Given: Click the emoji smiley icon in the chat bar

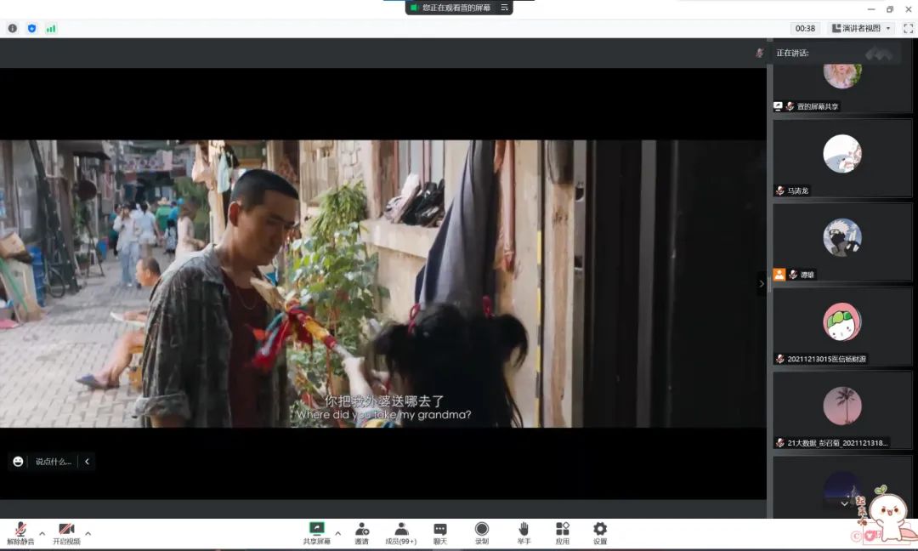Looking at the screenshot, I should [x=18, y=462].
